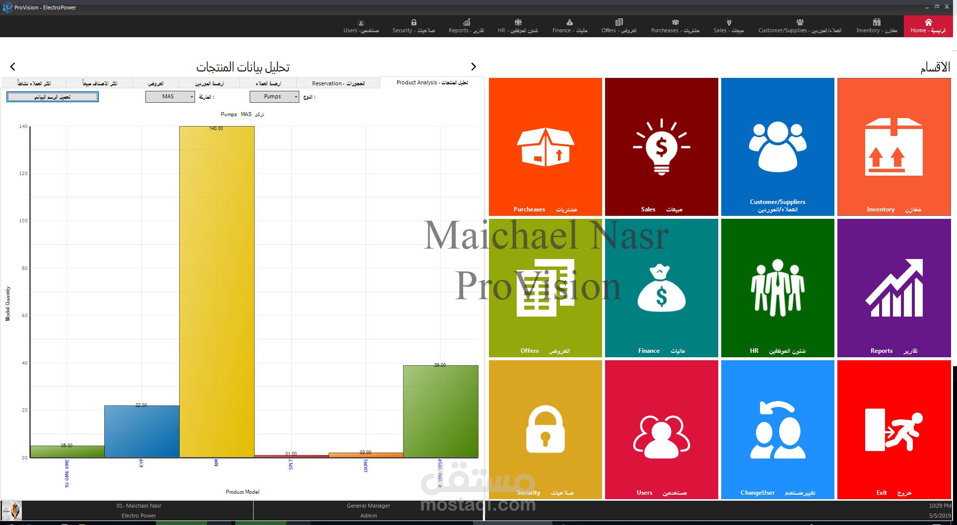Switch to the ارصدة العملاء tab

coord(268,83)
